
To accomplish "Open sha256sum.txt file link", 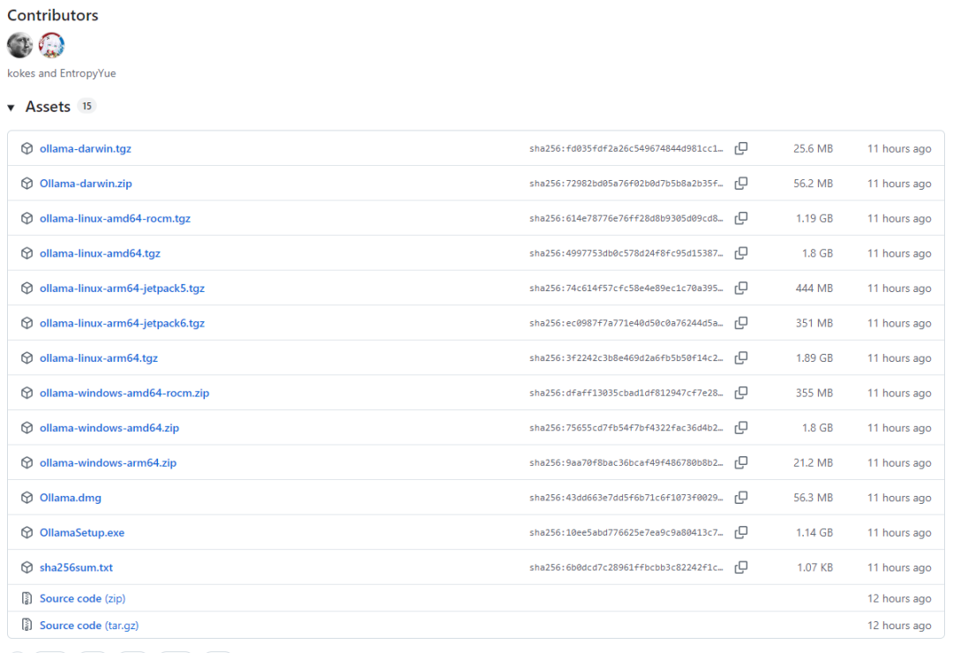I will (x=76, y=567).
